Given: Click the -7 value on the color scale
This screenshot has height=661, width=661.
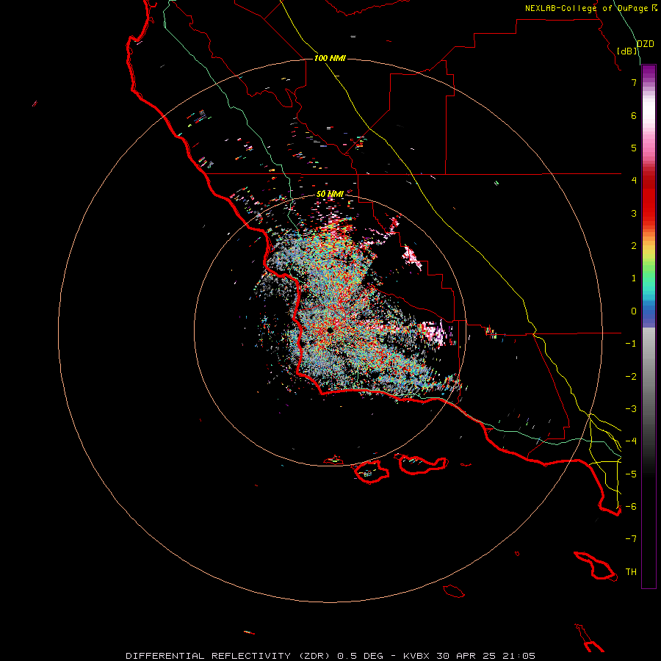Looking at the screenshot, I should tap(631, 539).
